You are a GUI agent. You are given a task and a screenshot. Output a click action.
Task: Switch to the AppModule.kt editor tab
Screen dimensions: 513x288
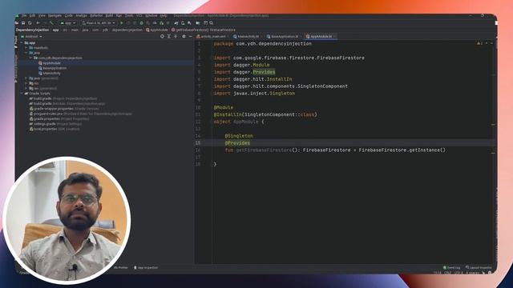tap(320, 37)
